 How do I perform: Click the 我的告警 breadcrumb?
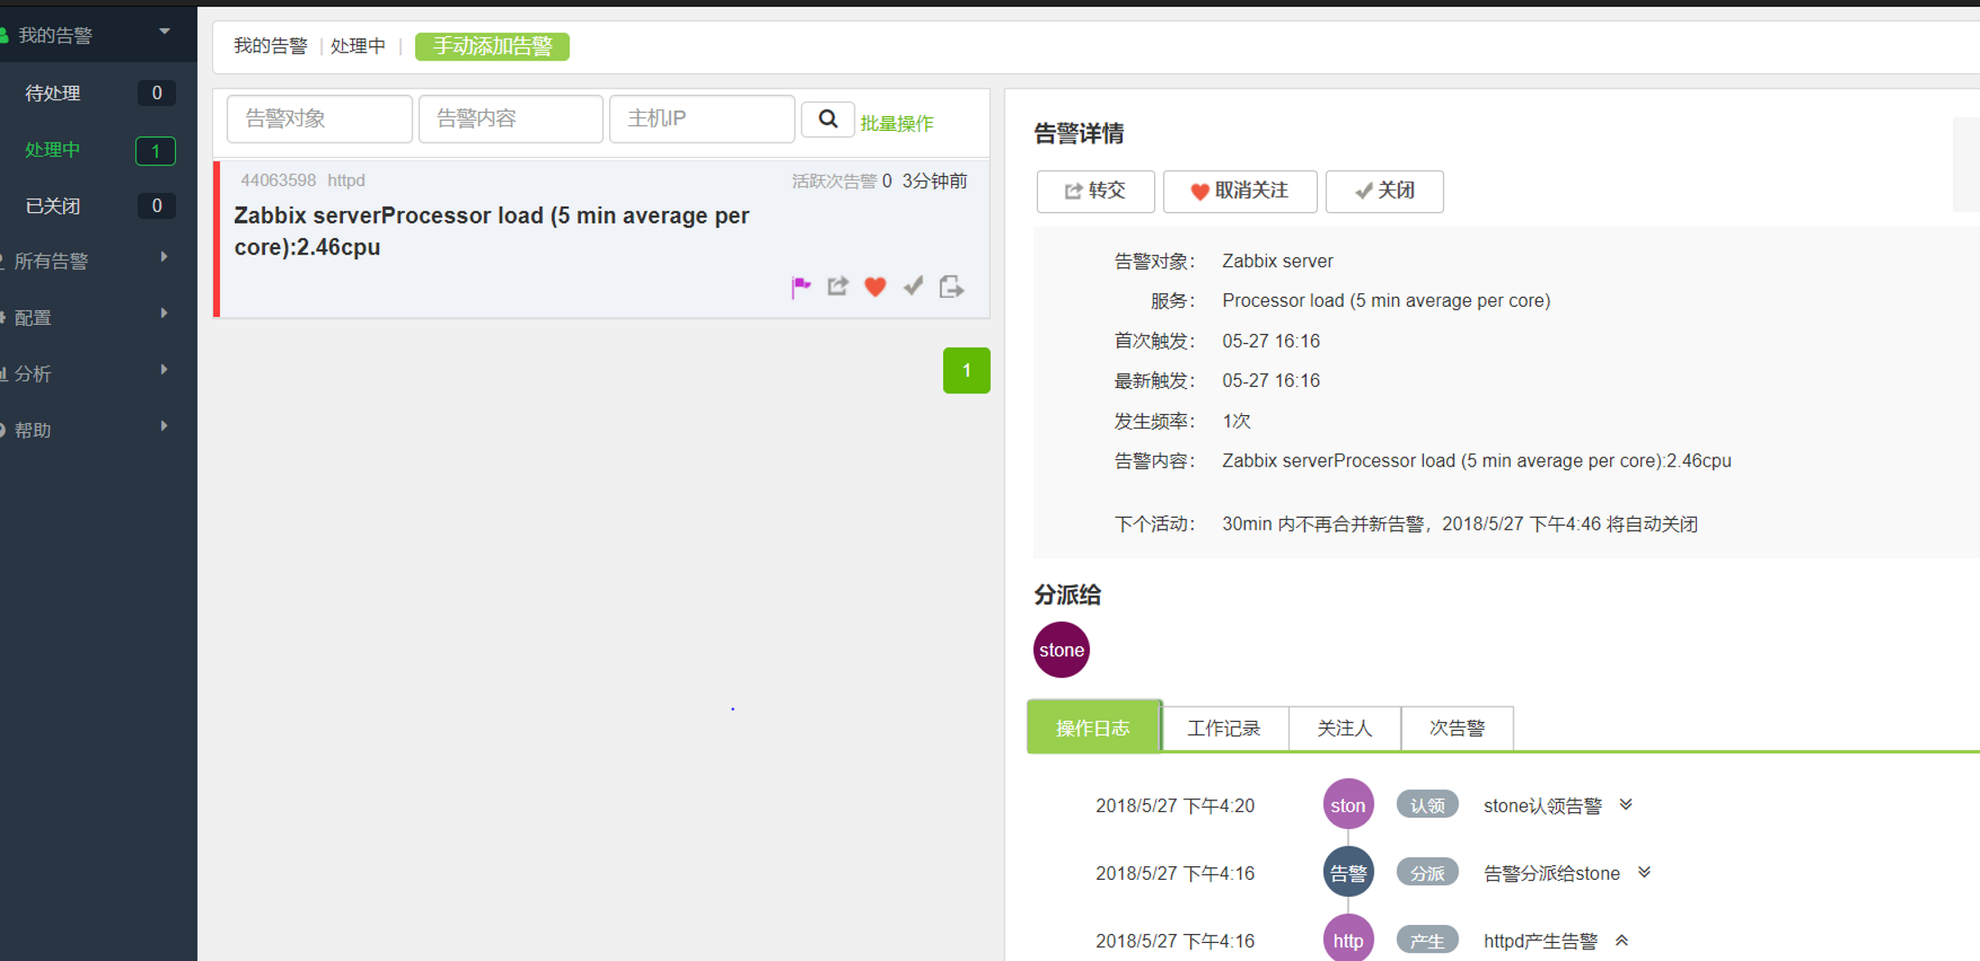coord(271,46)
